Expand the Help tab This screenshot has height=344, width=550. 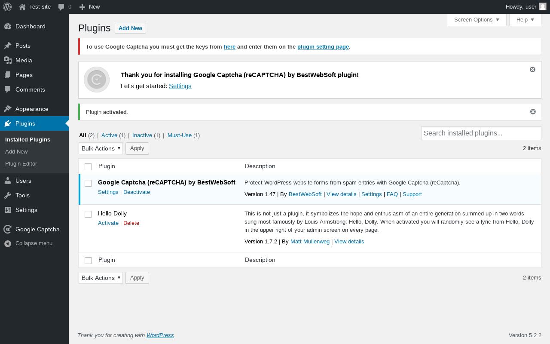(525, 20)
